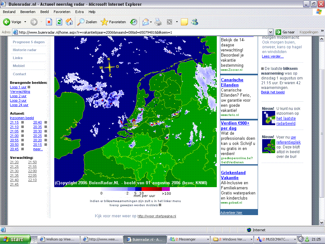Click the precipitation color scale legend
This screenshot has width=325, height=244.
click(x=136, y=189)
